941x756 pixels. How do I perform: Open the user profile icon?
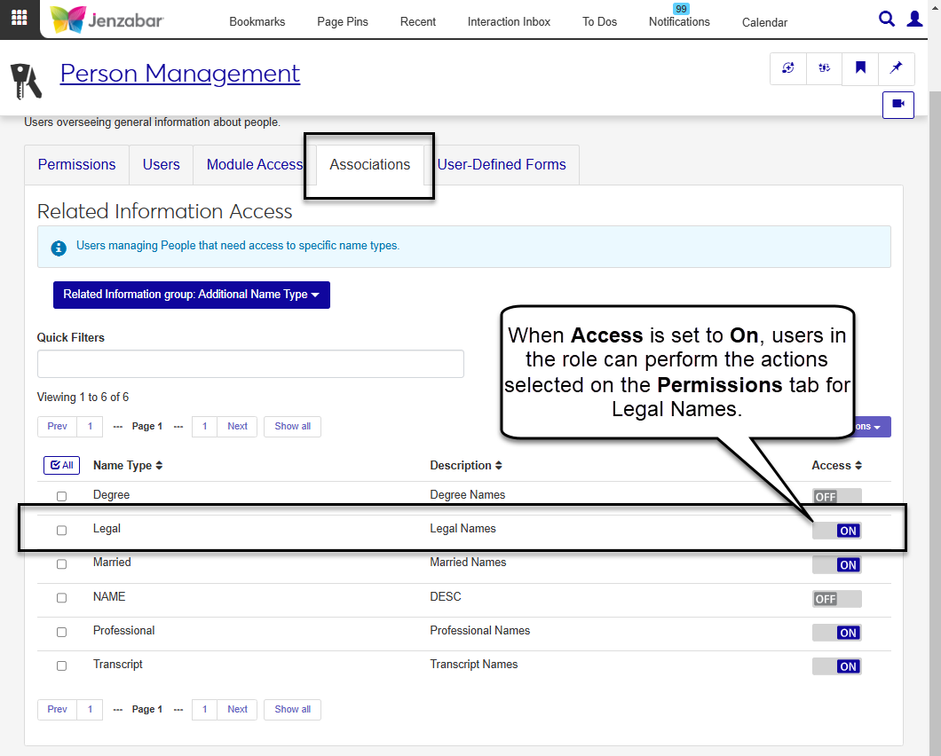[914, 20]
